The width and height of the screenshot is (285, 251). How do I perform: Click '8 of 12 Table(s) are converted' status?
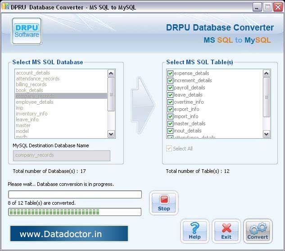[41, 203]
